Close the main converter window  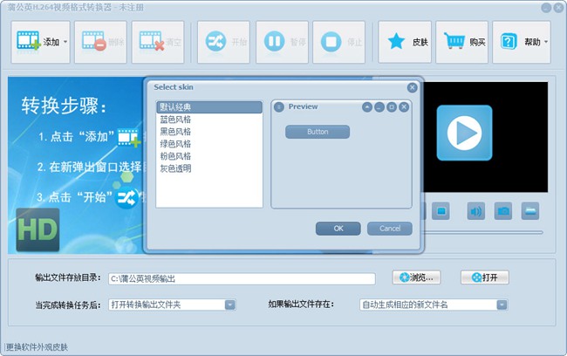coord(558,8)
